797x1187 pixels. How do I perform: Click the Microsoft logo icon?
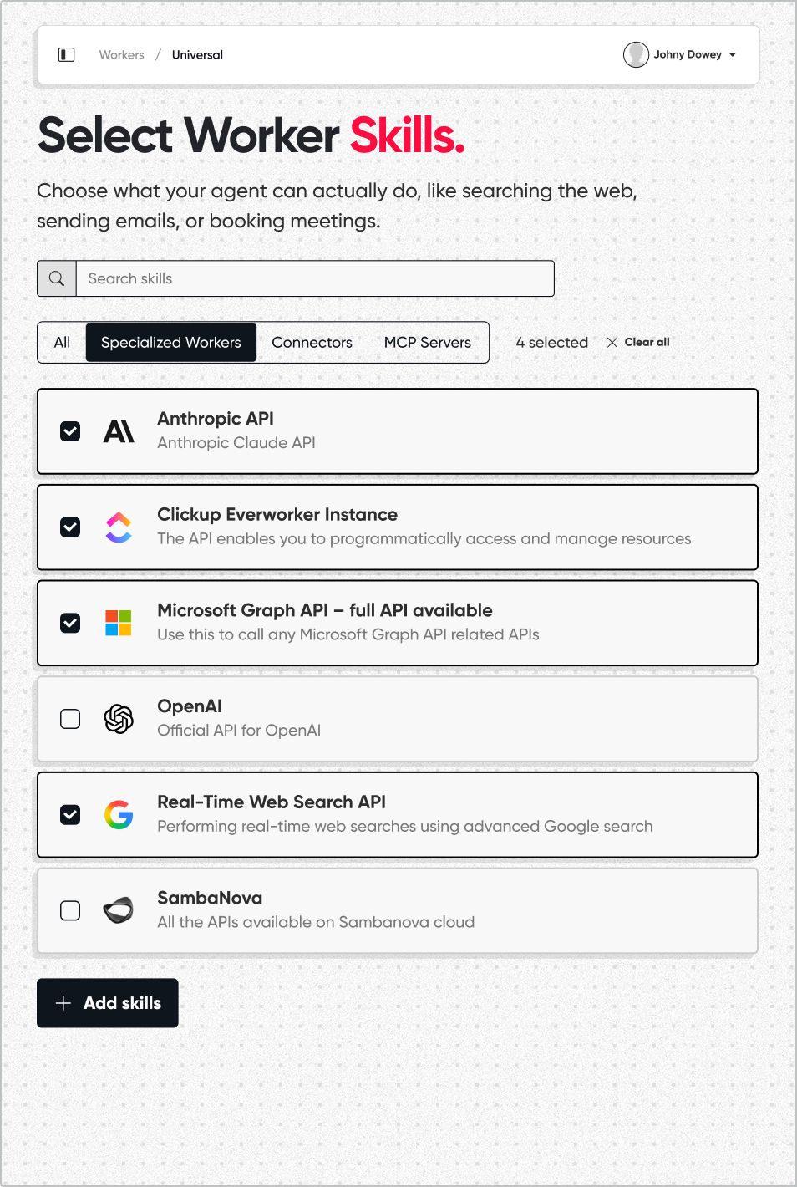coord(119,623)
